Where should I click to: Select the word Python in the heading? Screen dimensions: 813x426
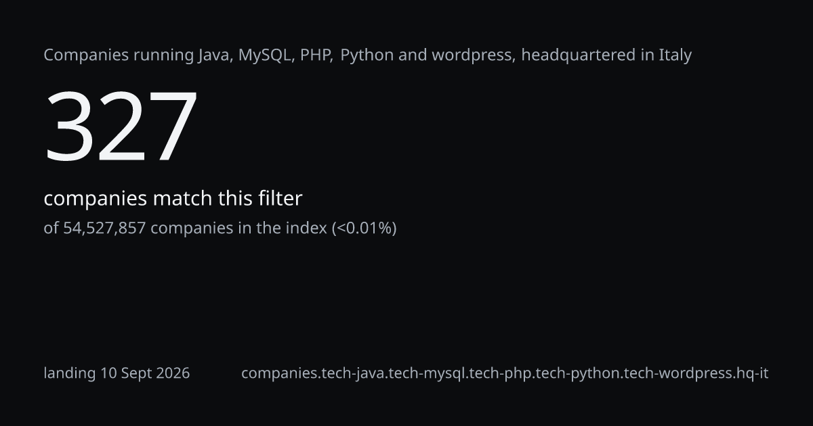click(367, 55)
